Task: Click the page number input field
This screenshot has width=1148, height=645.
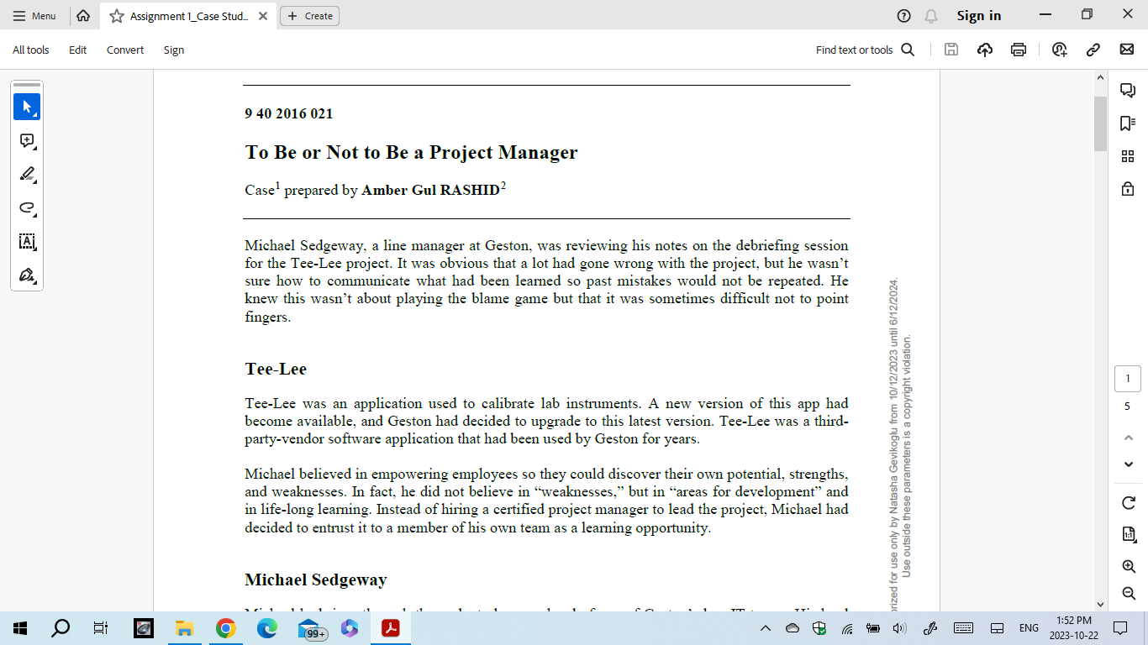Action: pos(1127,379)
